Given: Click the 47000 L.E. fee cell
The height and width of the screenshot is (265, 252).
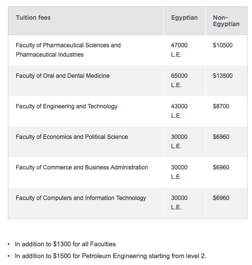Looking at the screenshot, I should [179, 50].
